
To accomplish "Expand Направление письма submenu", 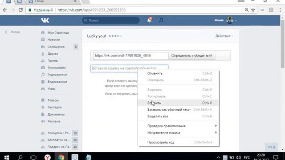I will point(178,132).
